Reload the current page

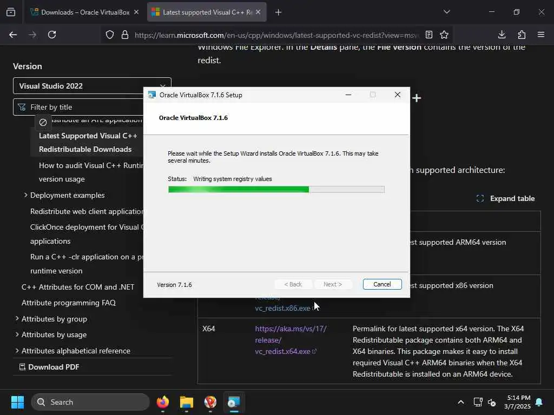(52, 35)
